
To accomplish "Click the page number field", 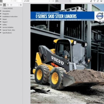I will 20,1.
